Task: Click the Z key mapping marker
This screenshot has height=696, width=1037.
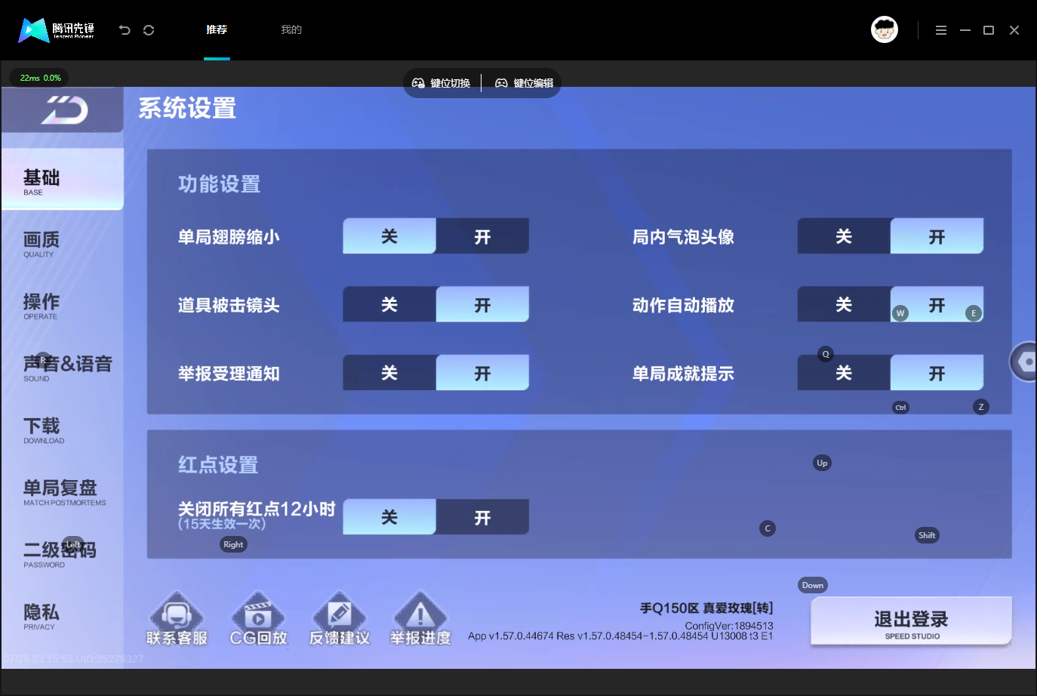Action: [x=981, y=407]
